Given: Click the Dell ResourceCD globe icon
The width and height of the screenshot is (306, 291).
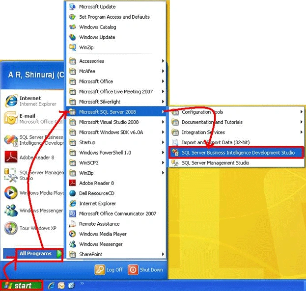Looking at the screenshot, I should click(72, 193).
